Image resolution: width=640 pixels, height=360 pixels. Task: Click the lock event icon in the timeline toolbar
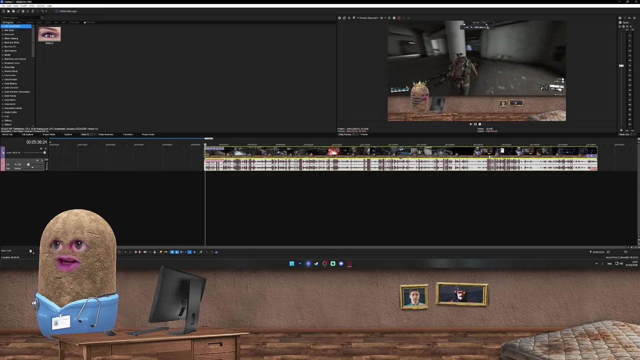tap(154, 252)
